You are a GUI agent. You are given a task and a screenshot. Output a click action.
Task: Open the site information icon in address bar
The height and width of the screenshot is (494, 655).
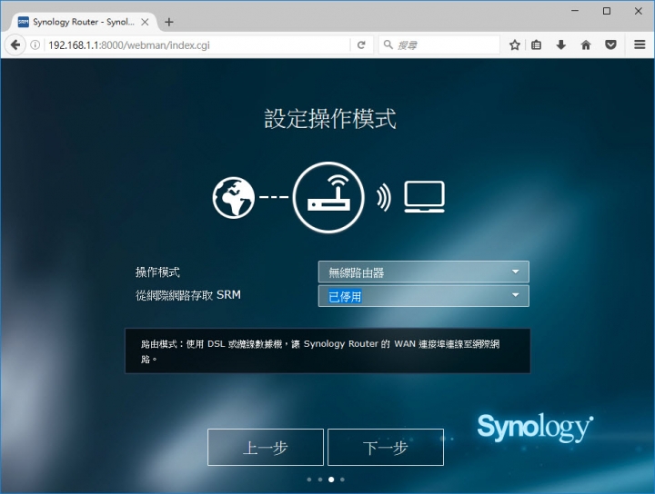(x=35, y=44)
